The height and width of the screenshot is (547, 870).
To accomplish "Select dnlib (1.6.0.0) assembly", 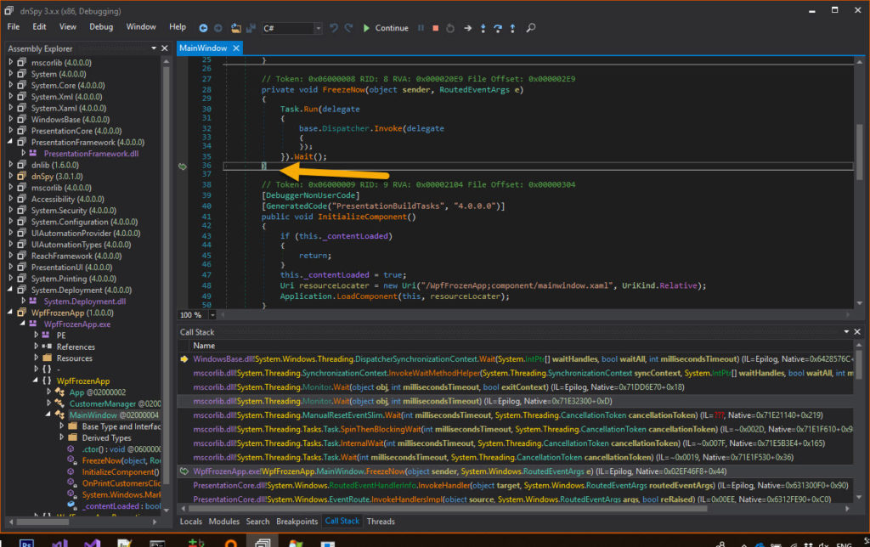I will [x=55, y=165].
